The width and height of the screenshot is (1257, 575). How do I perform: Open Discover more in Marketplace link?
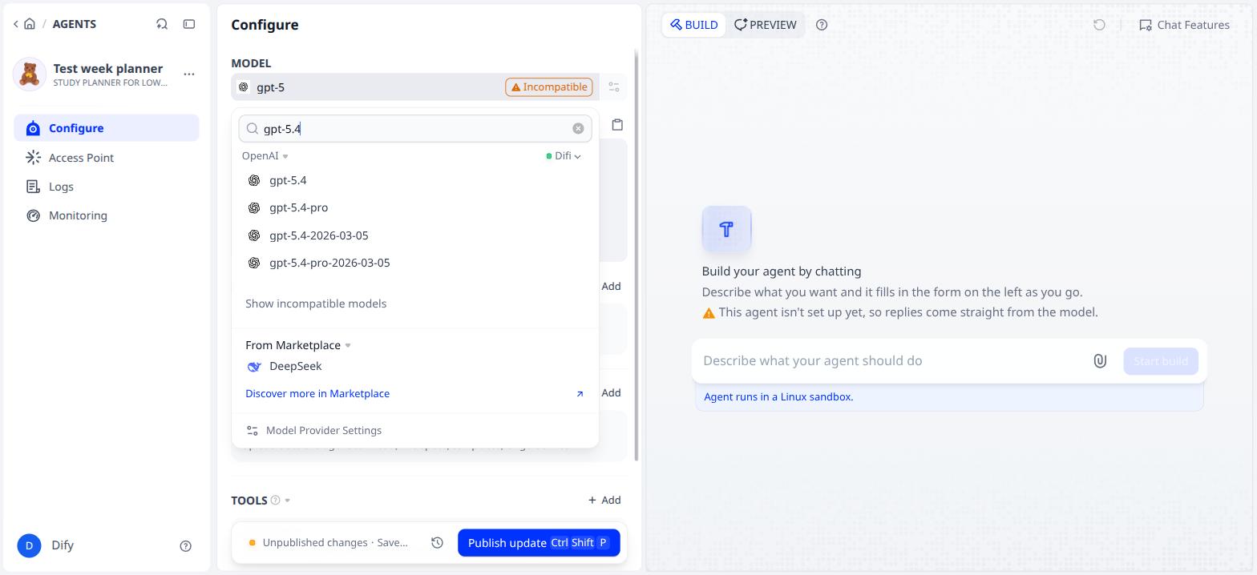click(x=317, y=393)
